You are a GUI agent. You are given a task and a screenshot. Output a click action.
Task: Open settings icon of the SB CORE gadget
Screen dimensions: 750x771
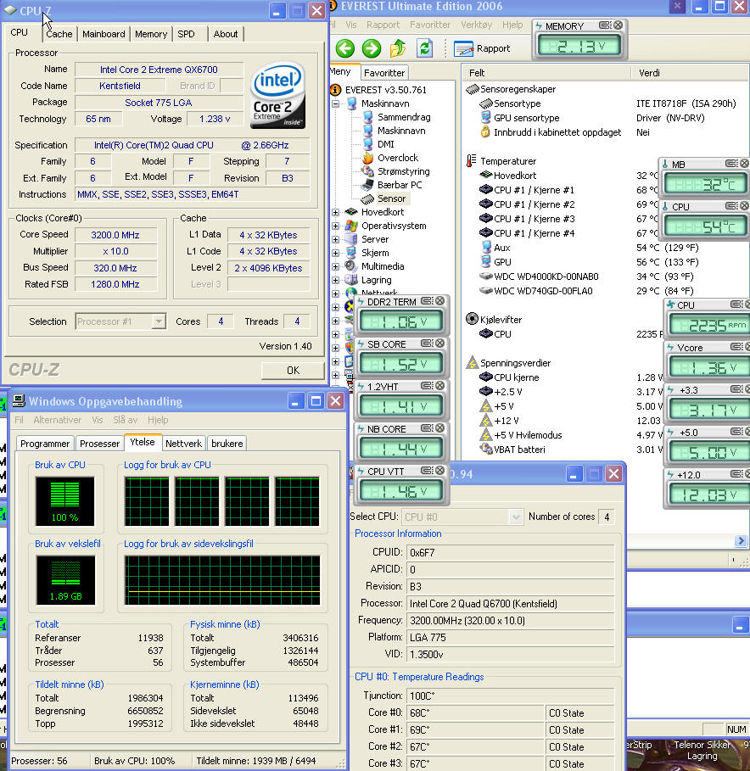tap(427, 343)
